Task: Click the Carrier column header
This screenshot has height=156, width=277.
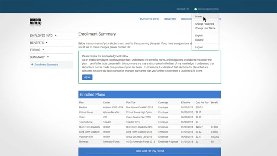Action: tap(106, 102)
